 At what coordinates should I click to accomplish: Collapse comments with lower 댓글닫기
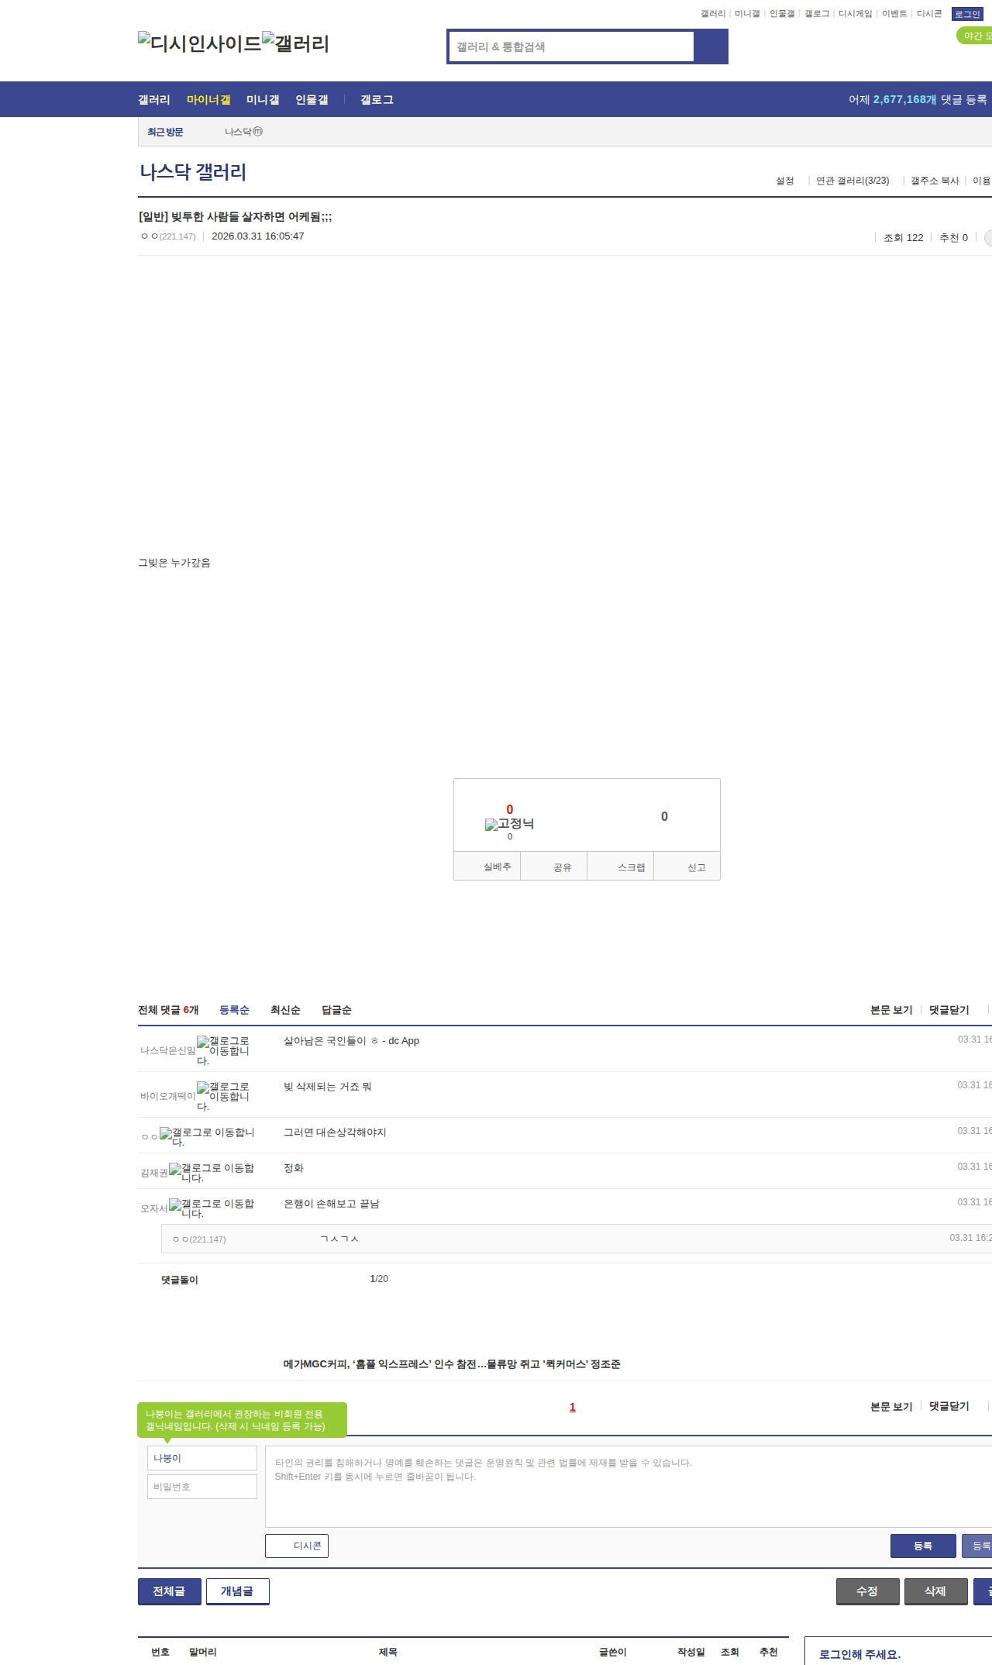(x=949, y=1406)
